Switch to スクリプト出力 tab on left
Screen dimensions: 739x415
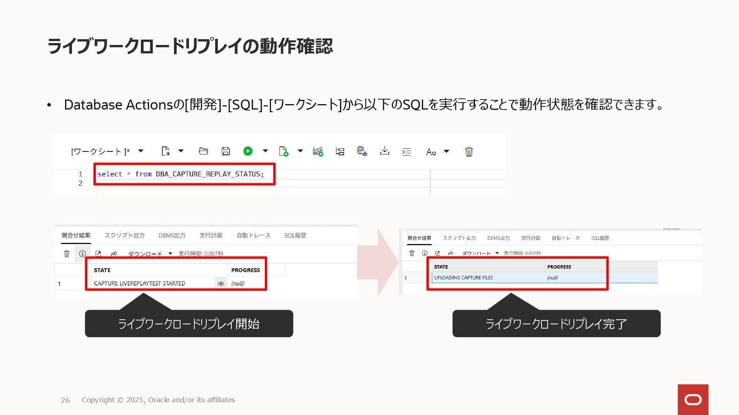(124, 235)
